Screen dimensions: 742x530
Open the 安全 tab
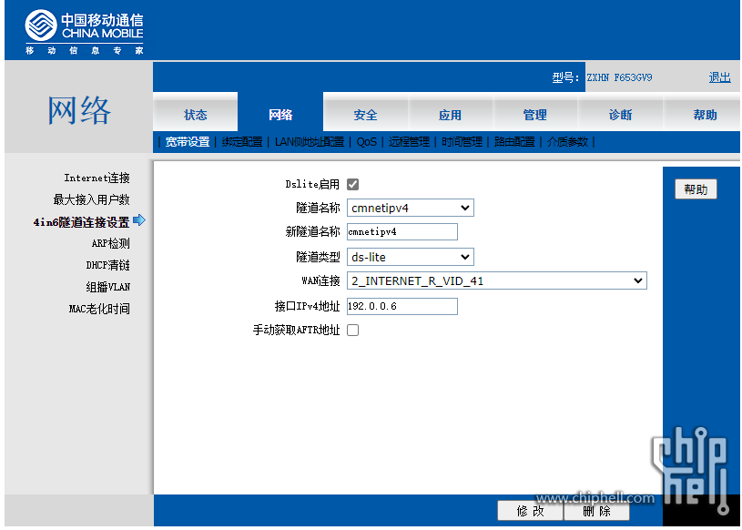tap(365, 114)
